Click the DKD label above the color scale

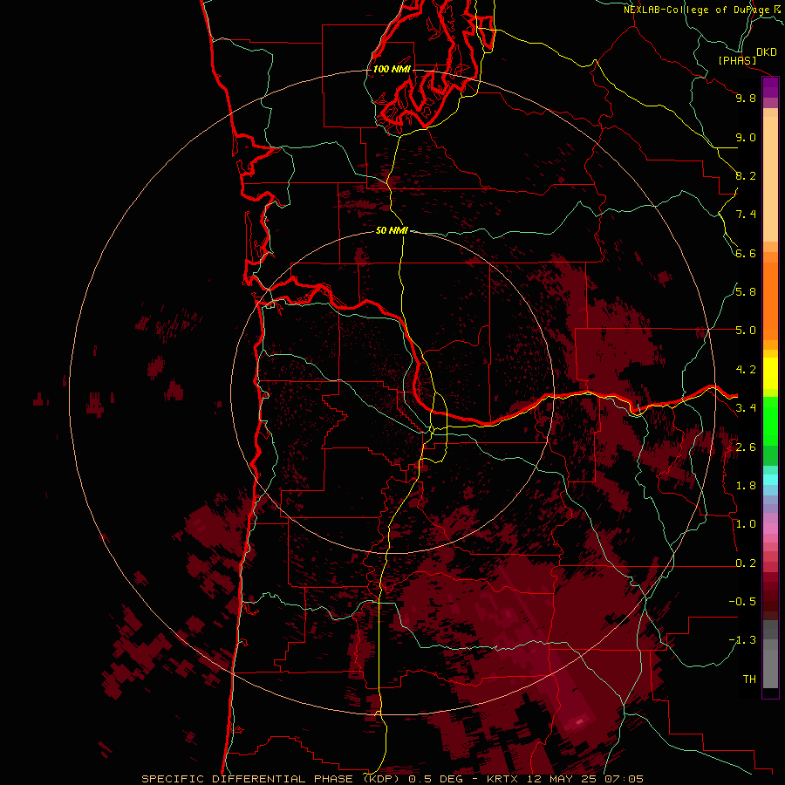click(x=767, y=52)
